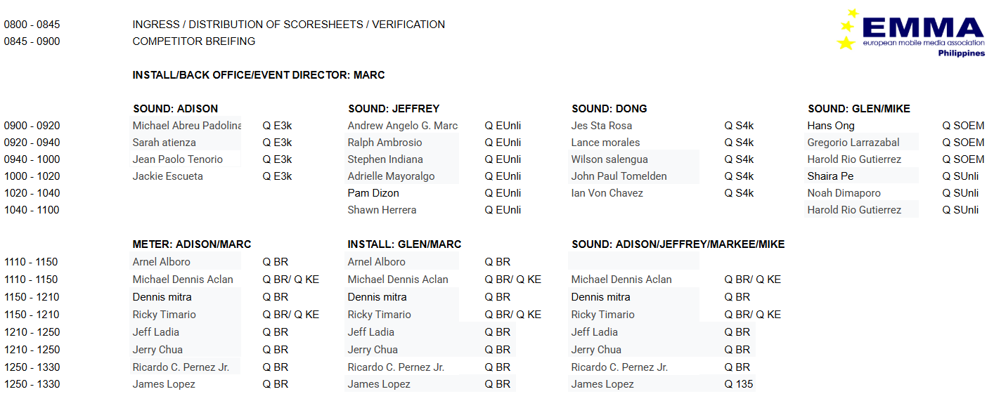Select the METER: ADISON/MARC header
Viewport: 994px width, 394px height.
[191, 244]
